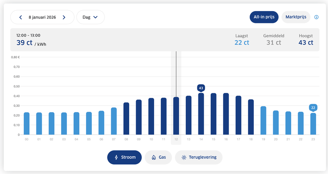The width and height of the screenshot is (328, 174).
Task: Switch to Marktprijs view
Action: point(296,17)
